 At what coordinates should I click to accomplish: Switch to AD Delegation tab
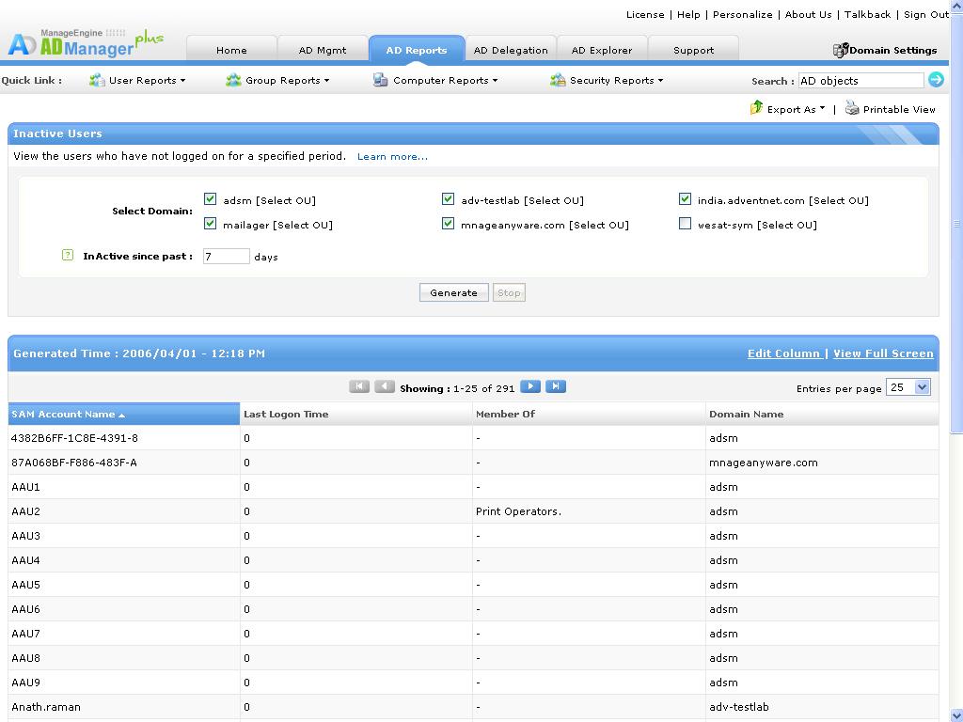(x=511, y=50)
